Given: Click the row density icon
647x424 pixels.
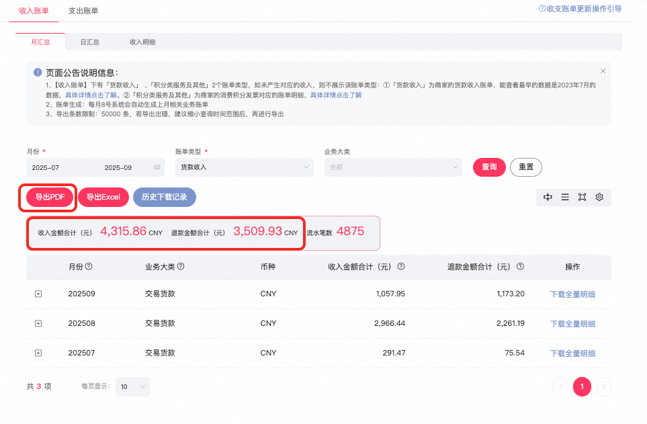Looking at the screenshot, I should pyautogui.click(x=565, y=198).
